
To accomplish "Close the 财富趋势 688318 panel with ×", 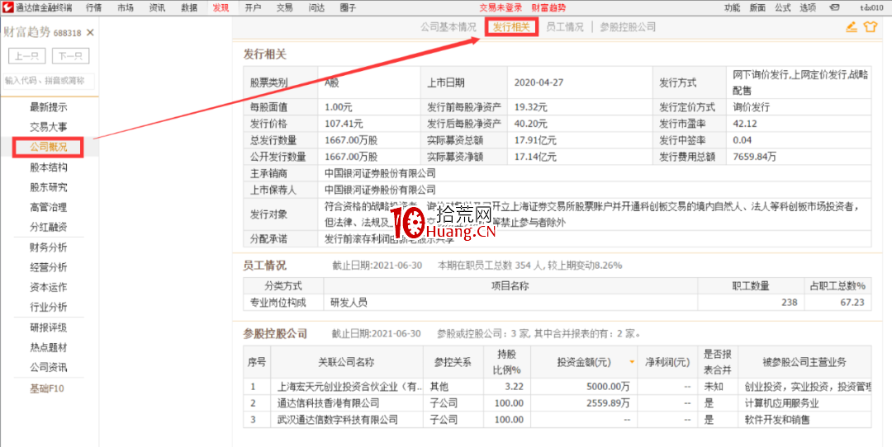I will coord(90,33).
